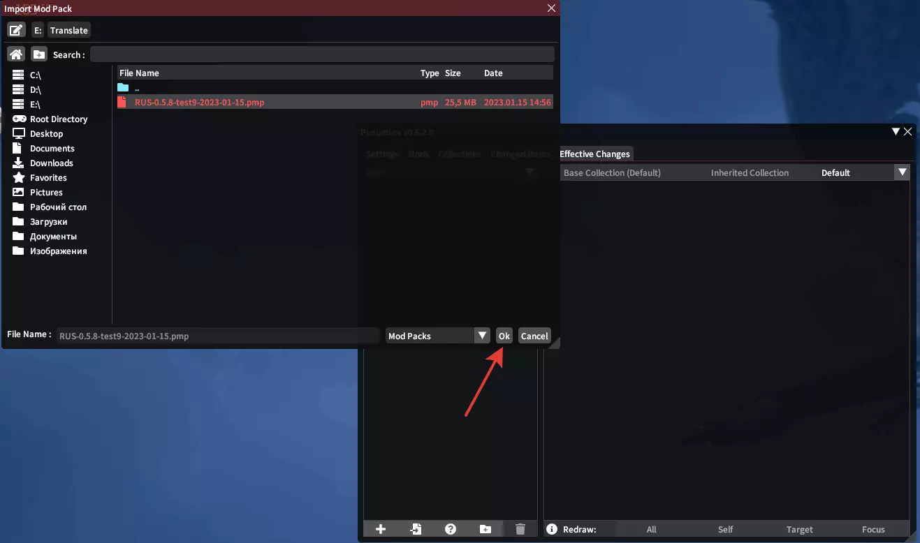This screenshot has height=543, width=920.
Task: Click the plus icon to add new mod
Action: [381, 529]
